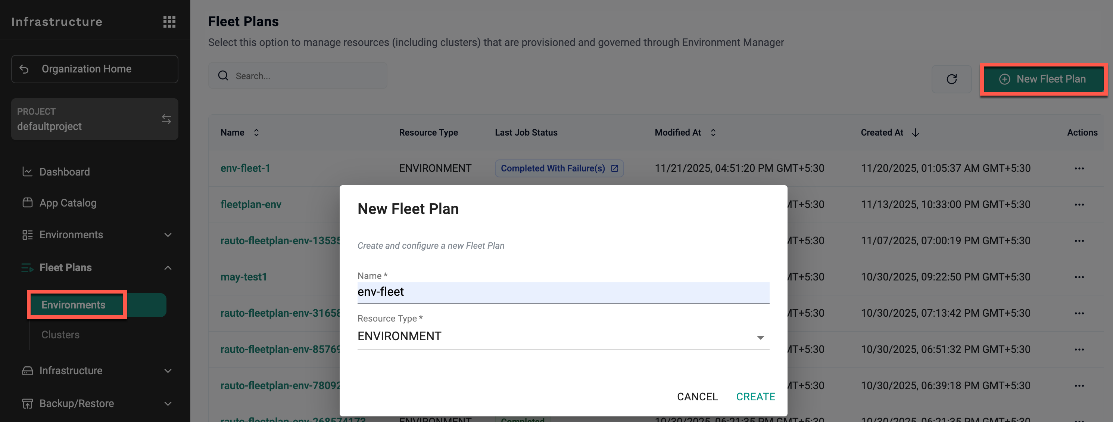Open external link icon on Completed With Failure(s)
The width and height of the screenshot is (1113, 422).
coord(614,169)
